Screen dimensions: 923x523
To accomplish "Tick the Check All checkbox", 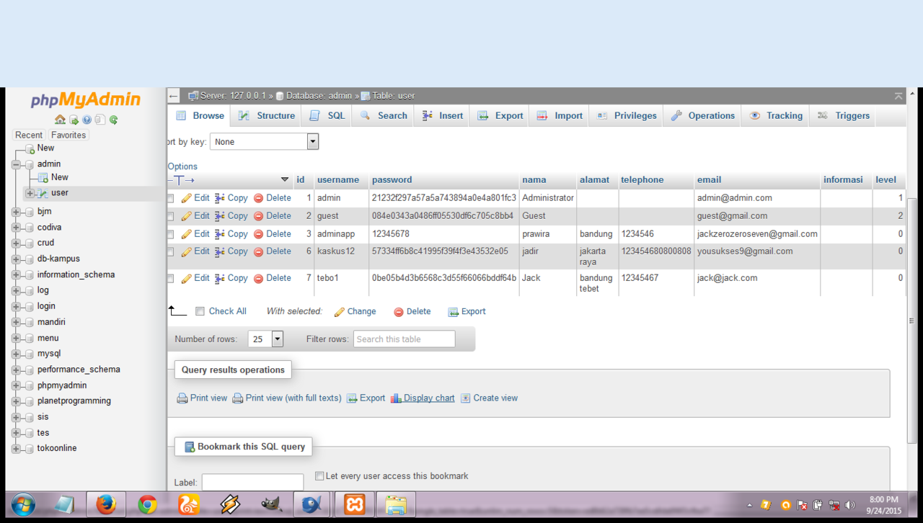I will pyautogui.click(x=200, y=312).
